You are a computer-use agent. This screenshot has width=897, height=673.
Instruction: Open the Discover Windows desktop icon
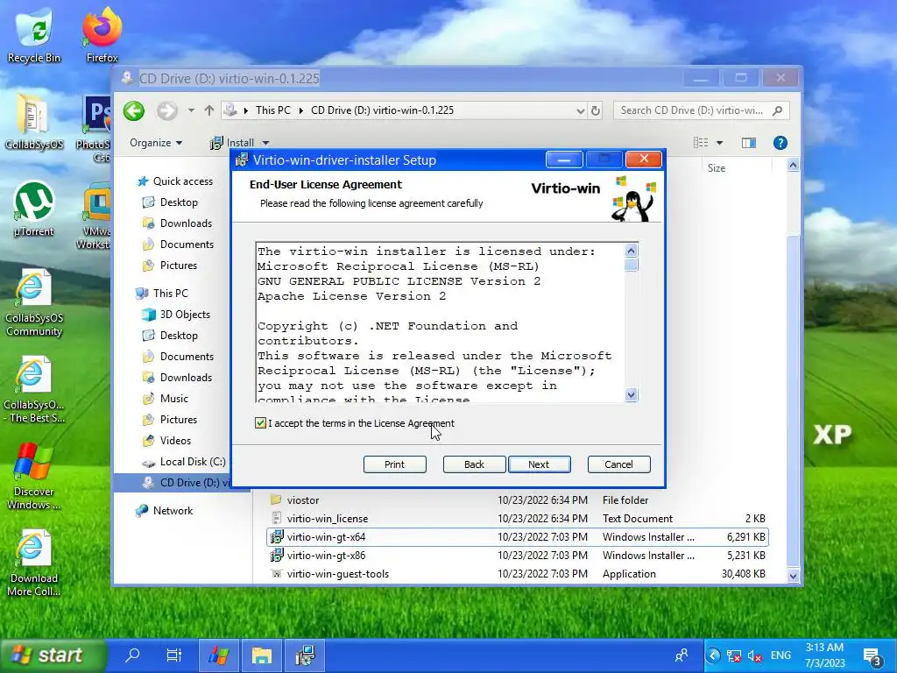[x=34, y=476]
